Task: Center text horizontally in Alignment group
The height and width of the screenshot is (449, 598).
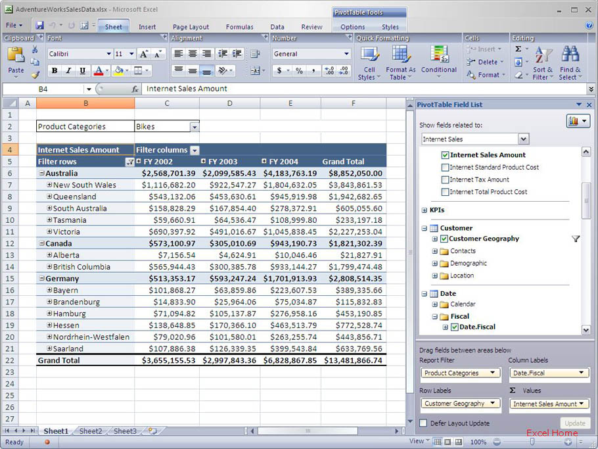Action: pos(193,53)
